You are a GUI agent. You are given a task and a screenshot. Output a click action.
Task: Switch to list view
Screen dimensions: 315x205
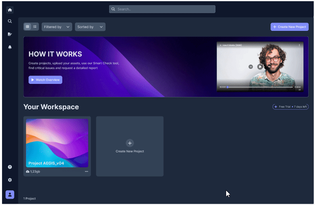[x=35, y=27]
